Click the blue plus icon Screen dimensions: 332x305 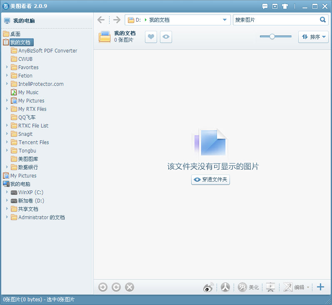pyautogui.click(x=320, y=287)
